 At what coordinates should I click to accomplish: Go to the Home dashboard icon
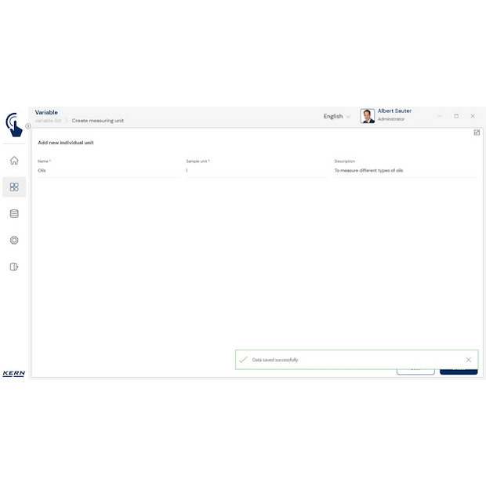pyautogui.click(x=14, y=161)
